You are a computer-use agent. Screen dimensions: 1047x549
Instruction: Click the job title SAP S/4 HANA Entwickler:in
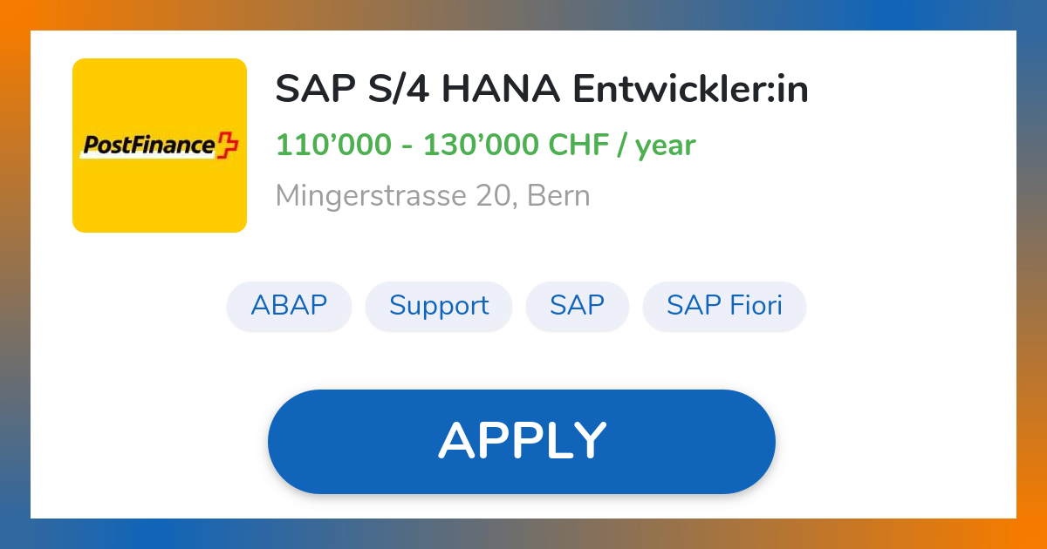click(543, 88)
